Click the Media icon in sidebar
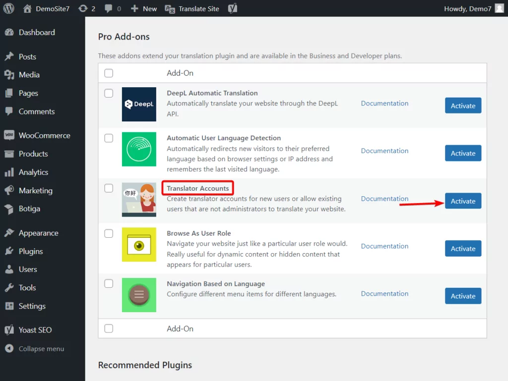The width and height of the screenshot is (508, 381). [x=9, y=75]
